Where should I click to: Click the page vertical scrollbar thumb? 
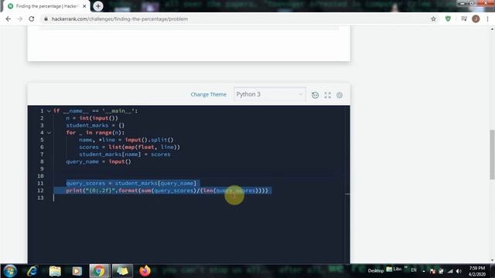(492, 154)
